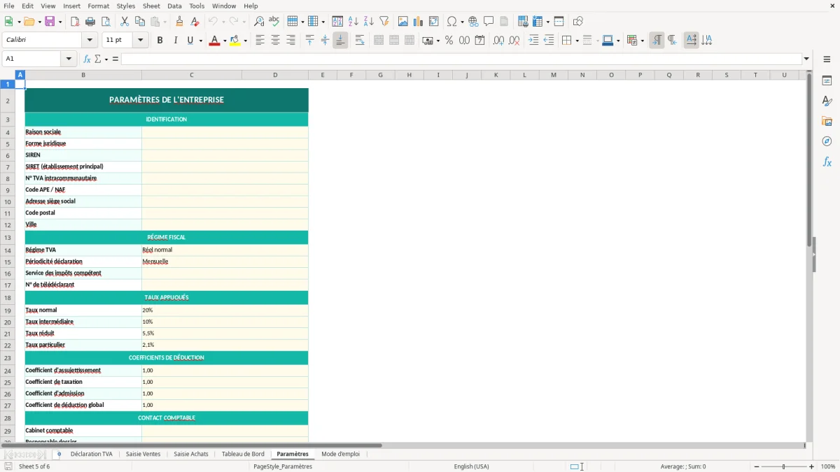
Task: Open the Sidebar Styles icon
Action: click(827, 101)
